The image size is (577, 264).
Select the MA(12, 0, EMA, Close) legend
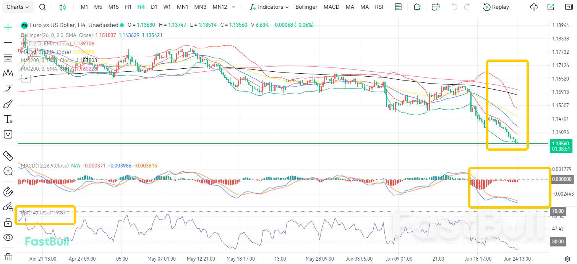[x=46, y=43]
